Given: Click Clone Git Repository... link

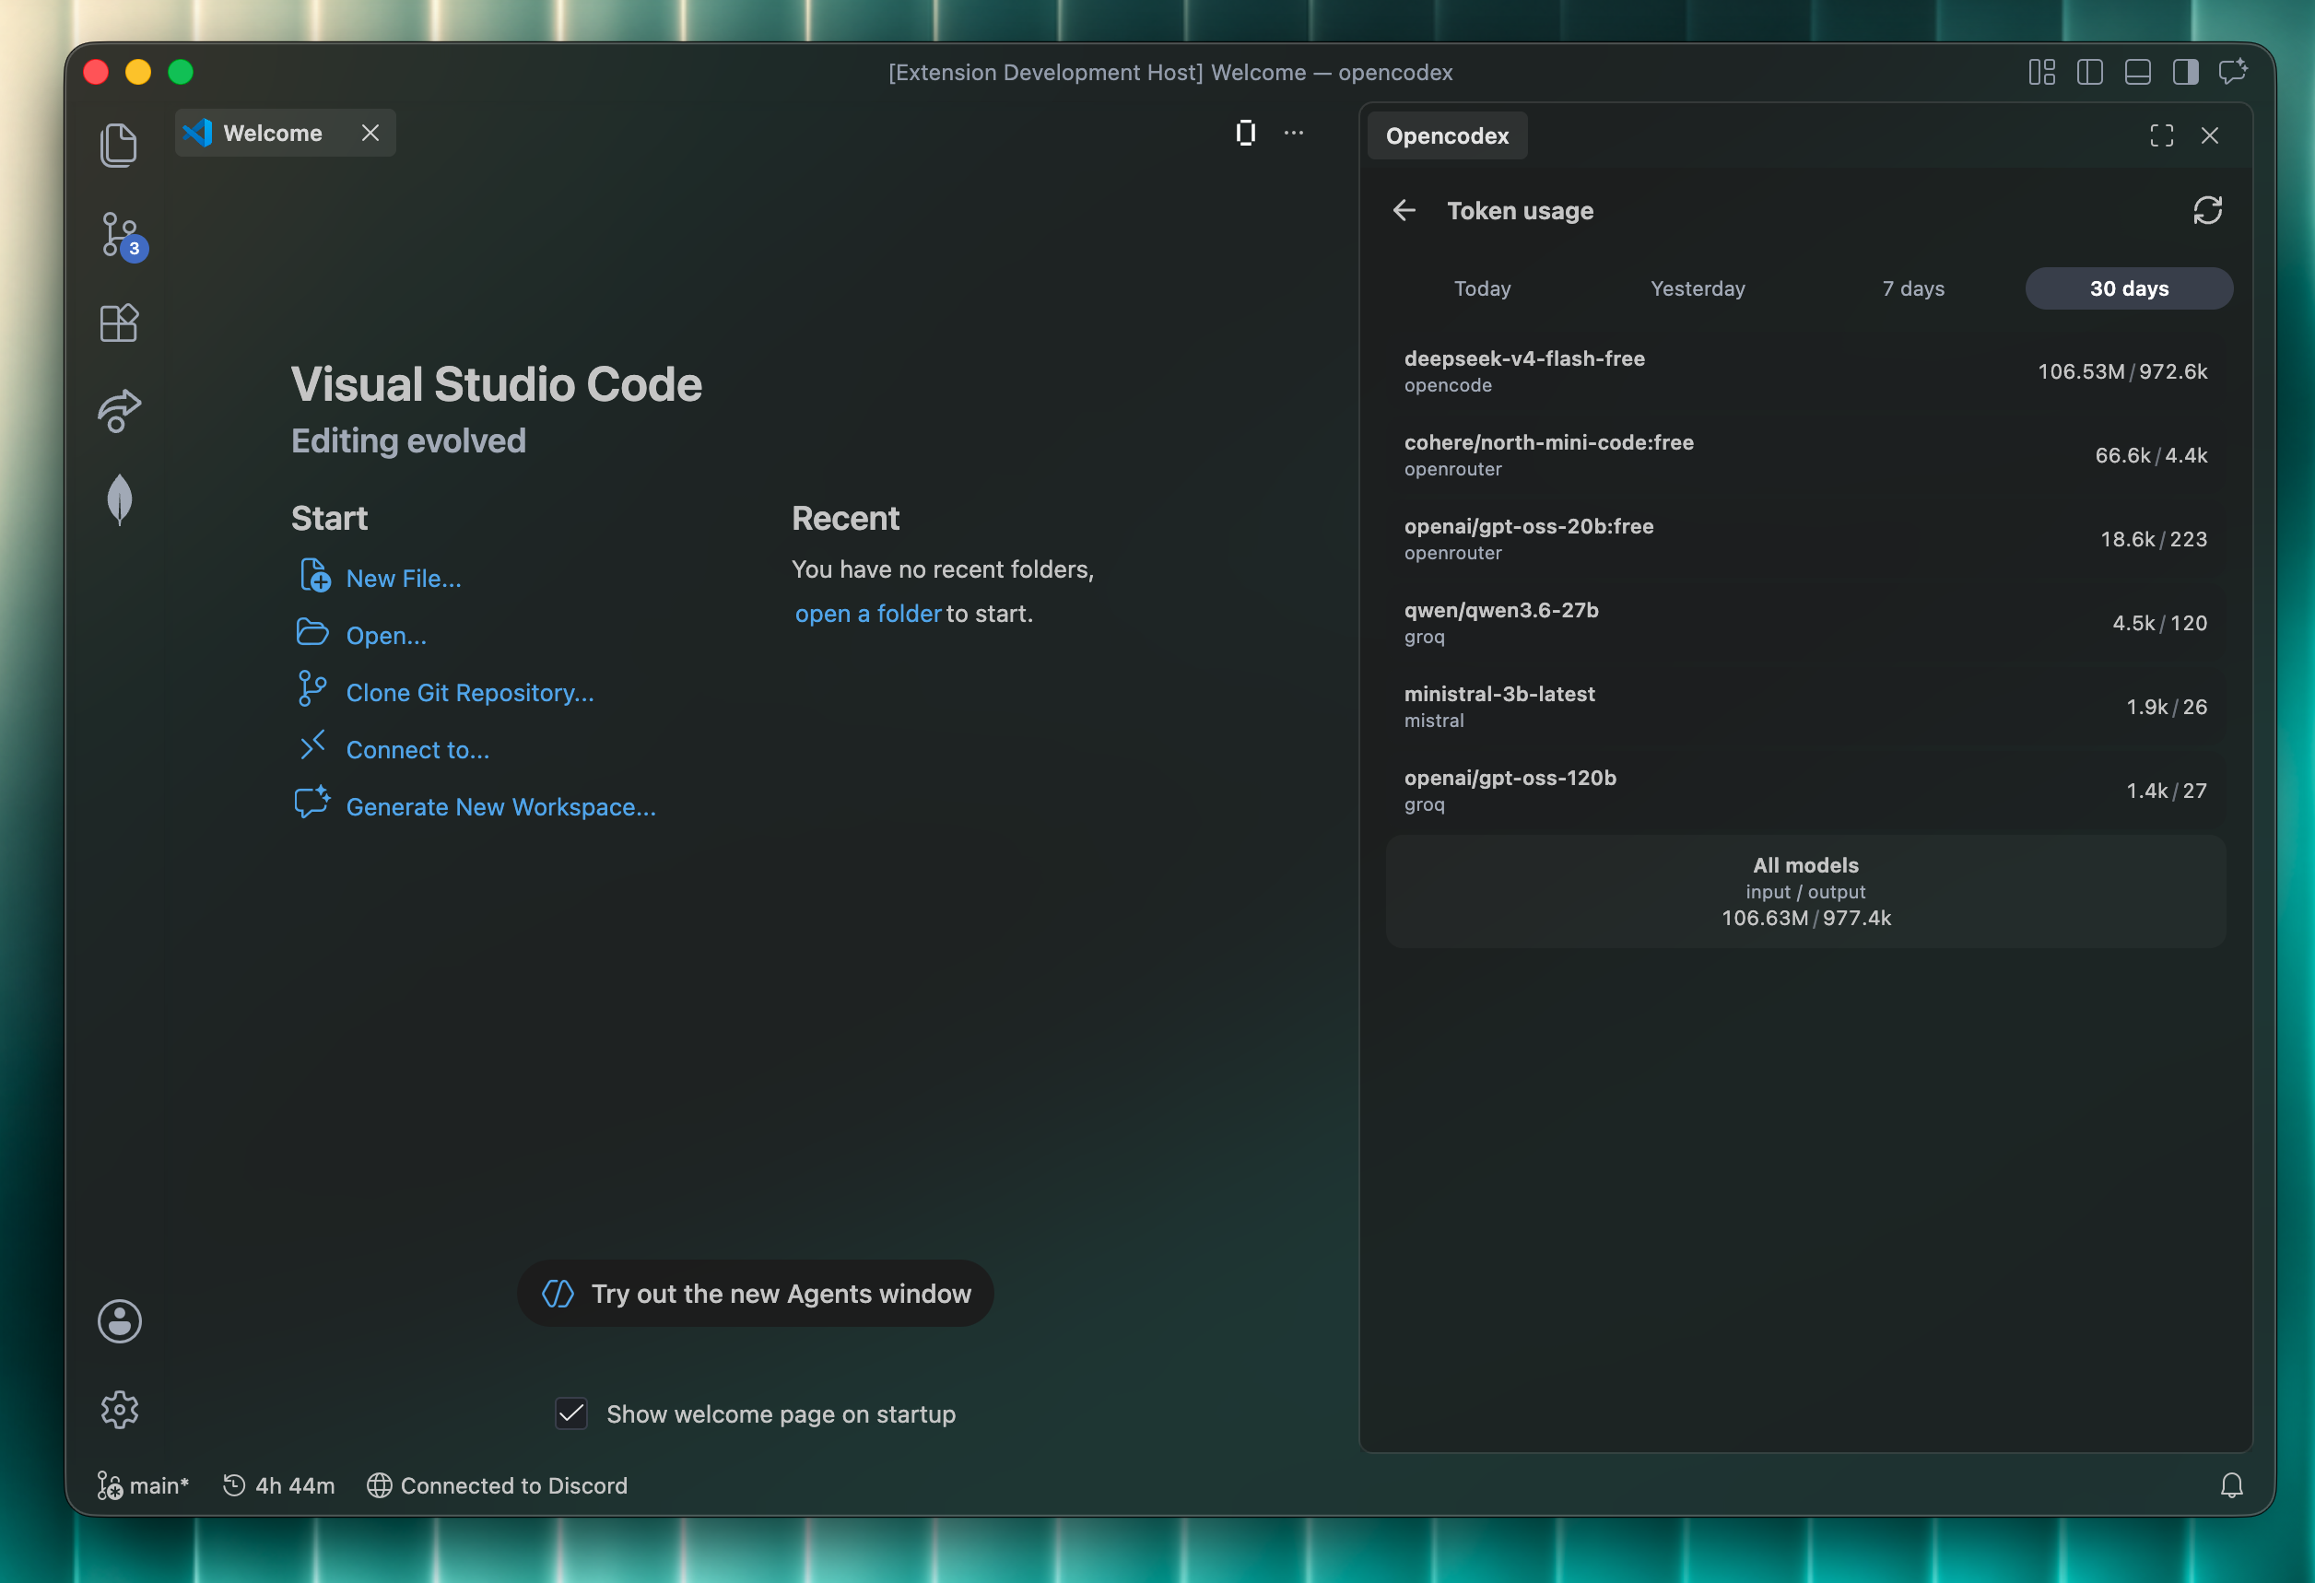Looking at the screenshot, I should (x=470, y=692).
